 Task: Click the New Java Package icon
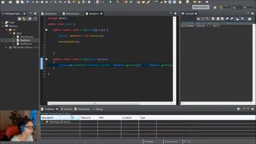coord(126,2)
